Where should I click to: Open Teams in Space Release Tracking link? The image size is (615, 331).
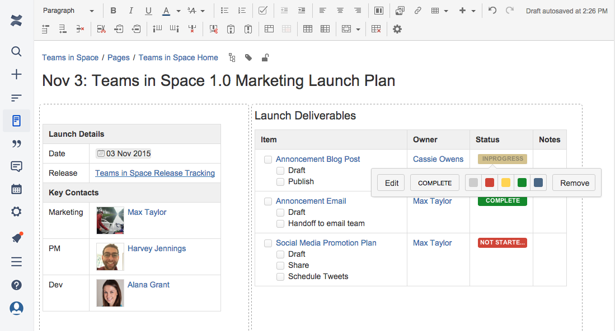point(155,173)
